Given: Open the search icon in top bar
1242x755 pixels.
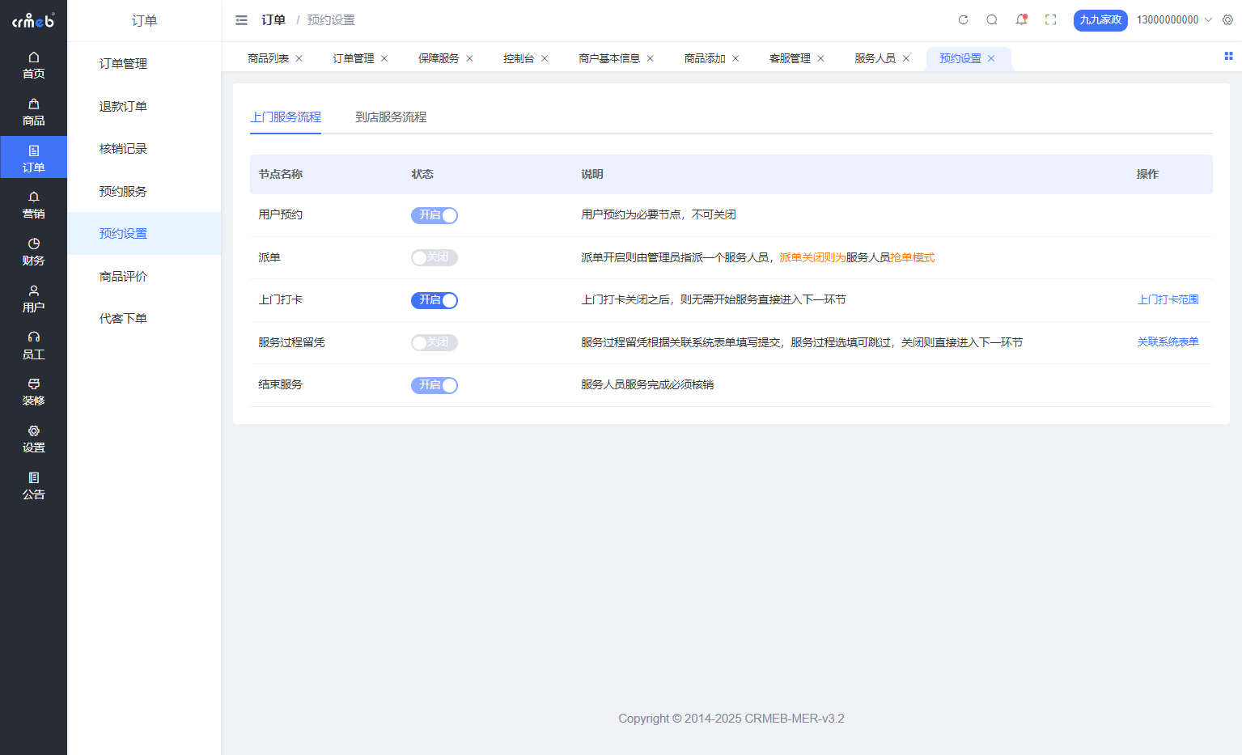Looking at the screenshot, I should [x=992, y=19].
